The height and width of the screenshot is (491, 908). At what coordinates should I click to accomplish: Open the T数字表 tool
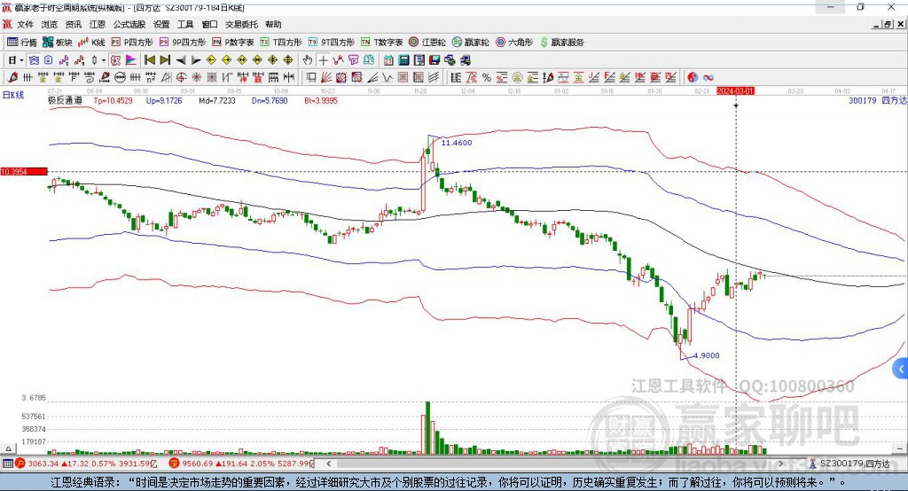tap(381, 43)
